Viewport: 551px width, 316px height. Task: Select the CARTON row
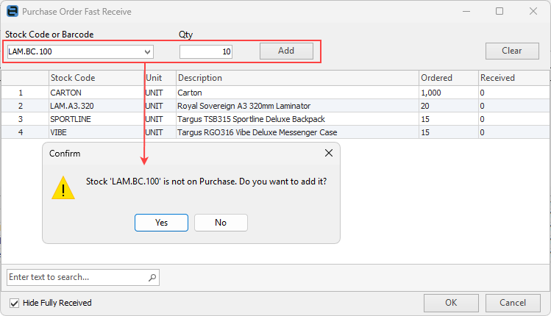(x=221, y=93)
